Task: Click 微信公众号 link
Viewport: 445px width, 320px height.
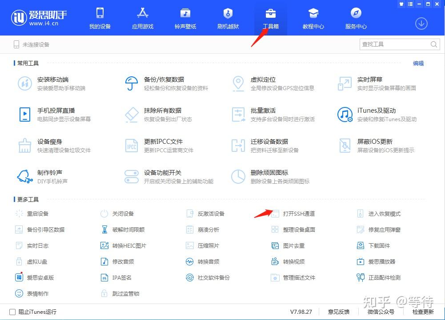Action: click(381, 312)
